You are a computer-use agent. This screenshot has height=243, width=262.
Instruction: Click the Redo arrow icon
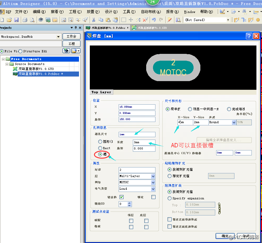(161, 20)
